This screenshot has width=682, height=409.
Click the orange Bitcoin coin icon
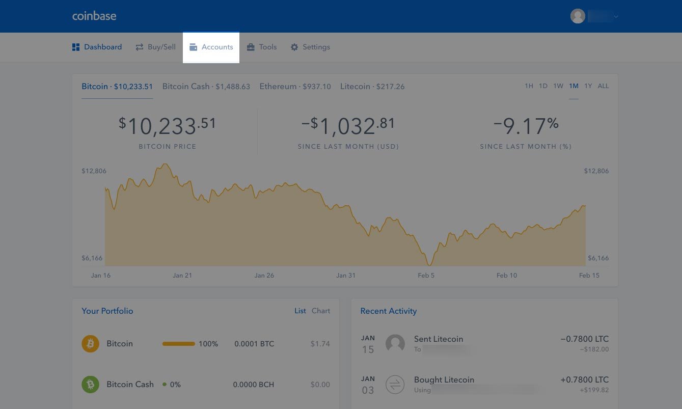tap(91, 344)
